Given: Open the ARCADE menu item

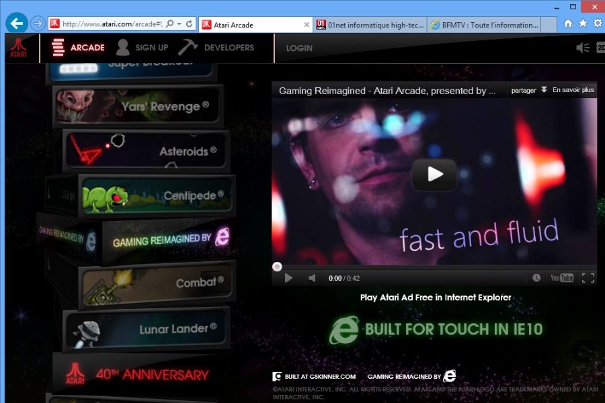Looking at the screenshot, I should [x=79, y=48].
